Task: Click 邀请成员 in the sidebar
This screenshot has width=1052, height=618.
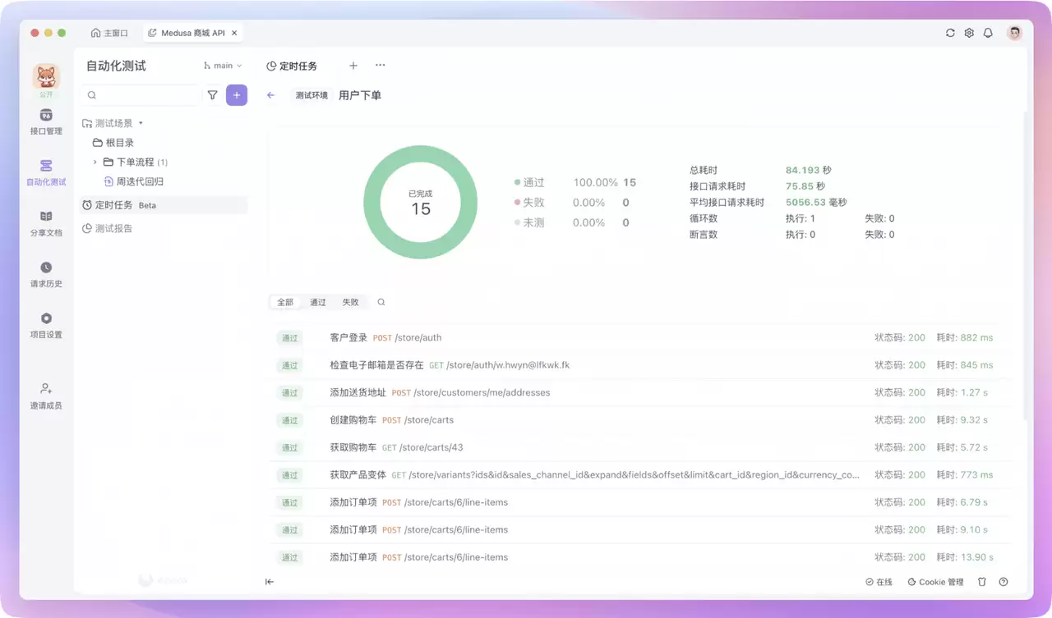Action: (46, 396)
